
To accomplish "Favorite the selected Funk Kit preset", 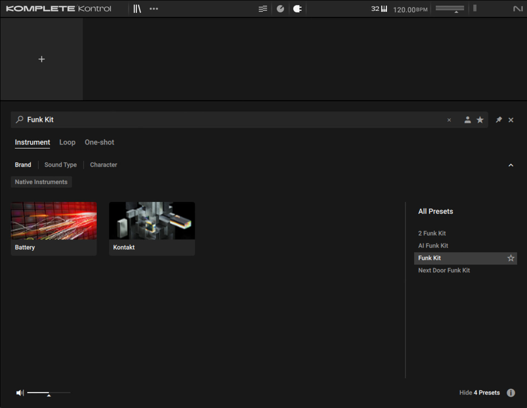I will (x=511, y=258).
